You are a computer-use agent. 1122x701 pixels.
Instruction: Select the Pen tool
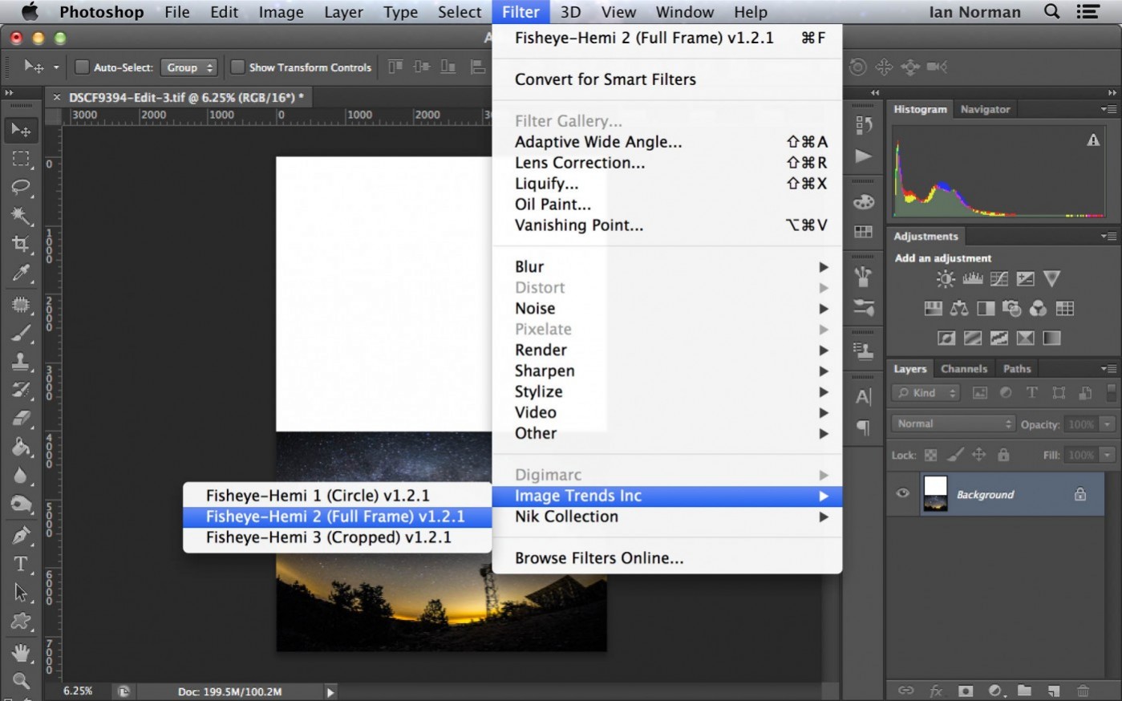click(x=21, y=535)
